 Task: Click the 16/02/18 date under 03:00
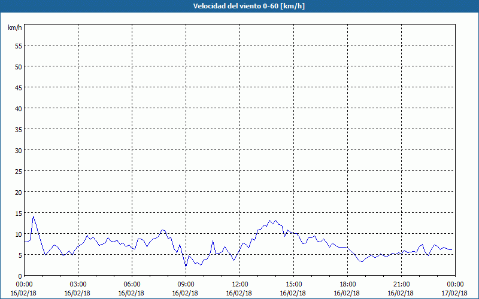click(77, 293)
